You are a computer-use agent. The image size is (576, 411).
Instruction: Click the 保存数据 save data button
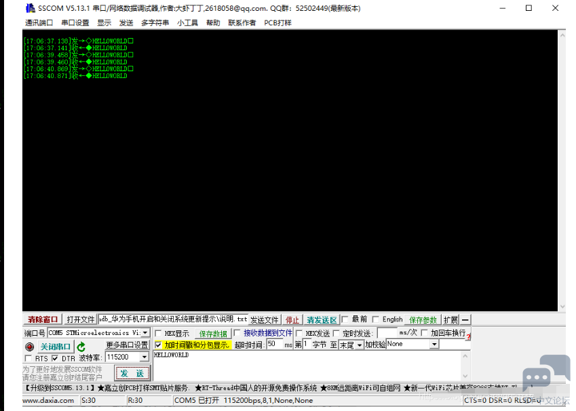pyautogui.click(x=212, y=334)
